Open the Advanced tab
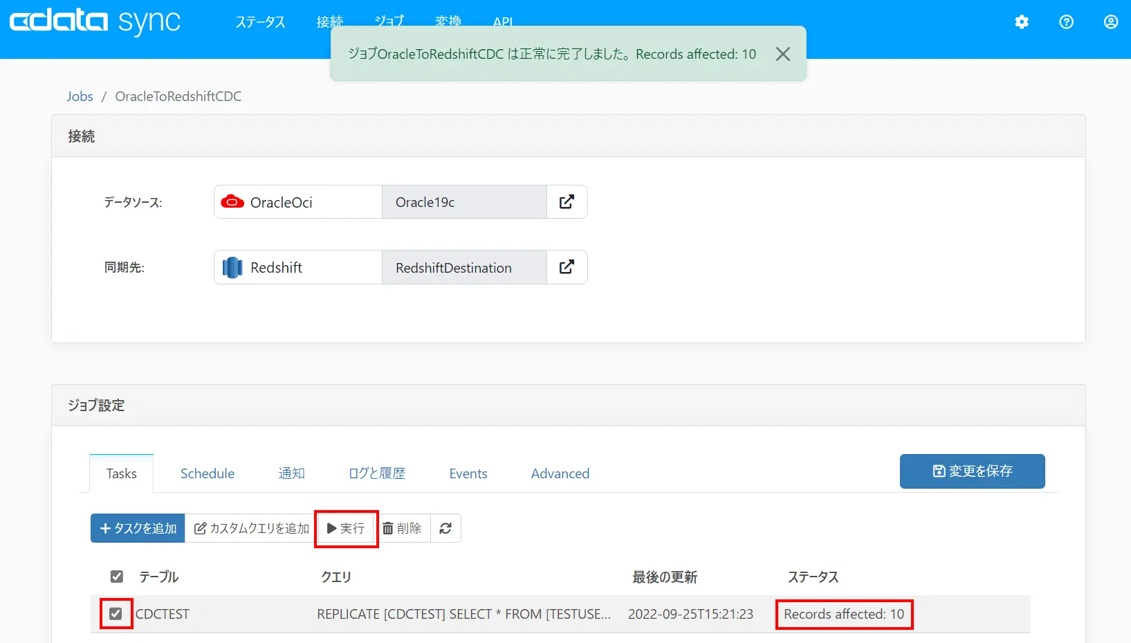Screen dimensions: 1131x643 560,473
